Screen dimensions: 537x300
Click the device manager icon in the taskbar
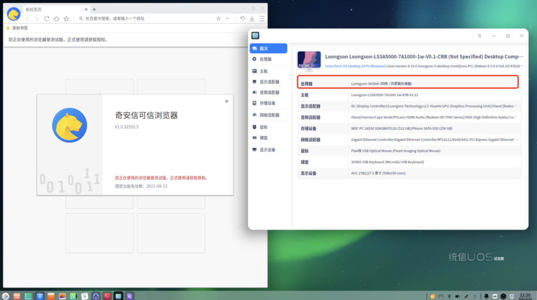pyautogui.click(x=118, y=296)
